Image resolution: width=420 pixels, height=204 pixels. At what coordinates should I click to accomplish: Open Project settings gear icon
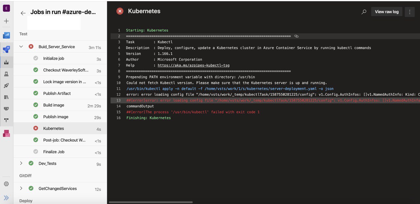(x=6, y=184)
